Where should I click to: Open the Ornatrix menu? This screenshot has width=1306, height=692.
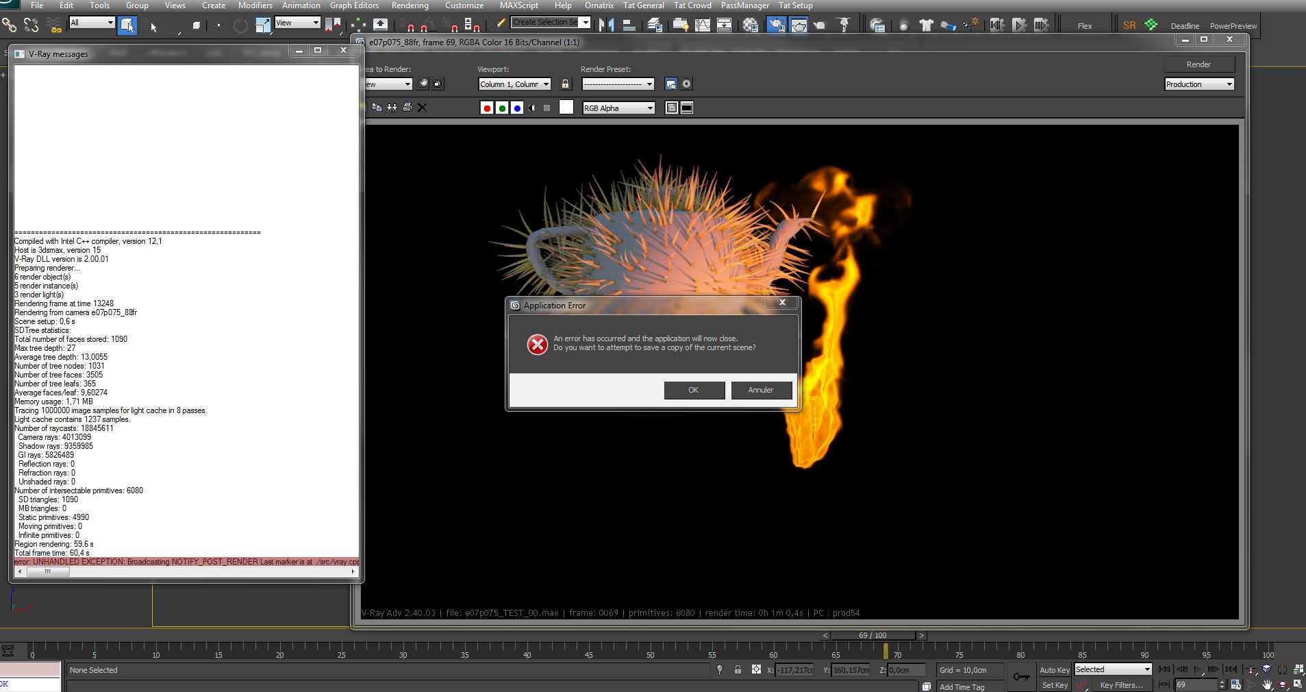click(599, 5)
